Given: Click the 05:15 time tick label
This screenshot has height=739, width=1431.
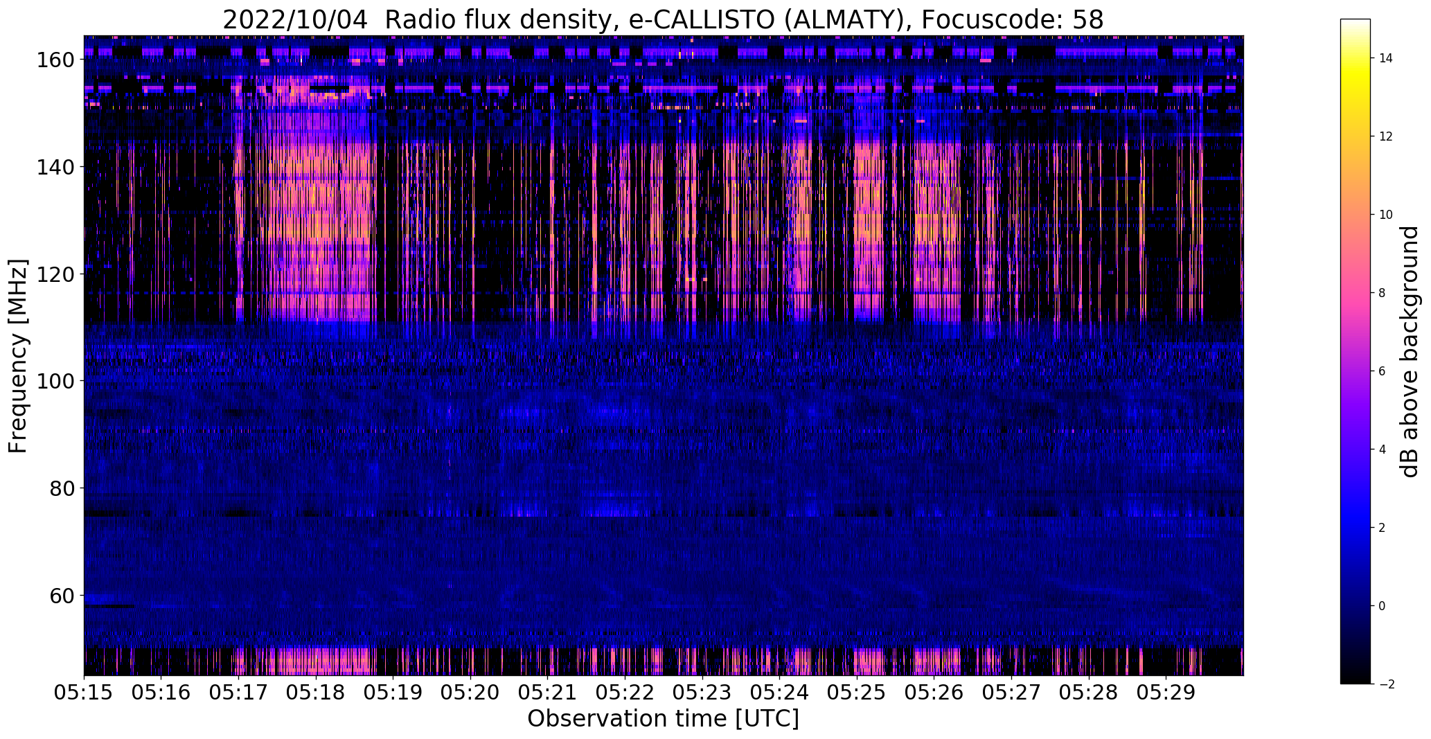Looking at the screenshot, I should click(x=85, y=693).
